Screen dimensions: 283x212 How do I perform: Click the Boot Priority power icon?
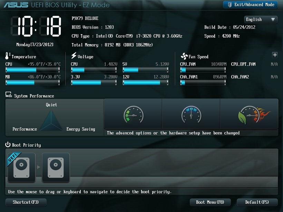tap(8, 144)
